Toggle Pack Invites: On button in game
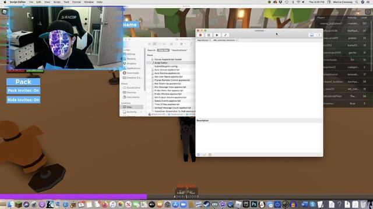 point(23,91)
